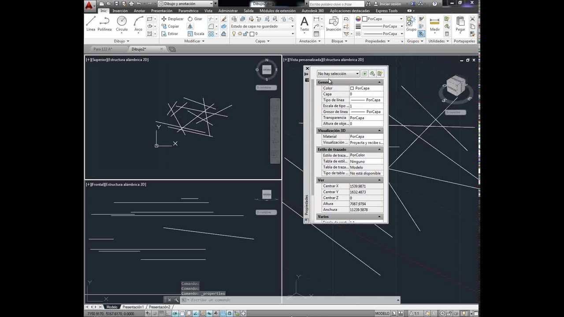Image resolution: width=564 pixels, height=317 pixels.
Task: Open the Vista ribbon tab
Action: pyautogui.click(x=208, y=11)
